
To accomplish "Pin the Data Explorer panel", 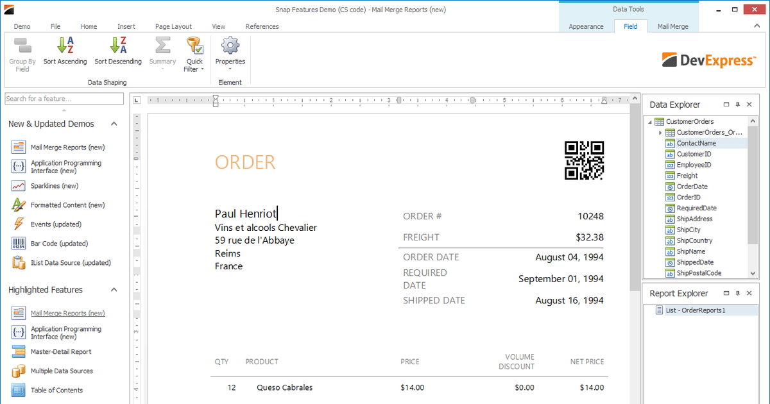I will coord(737,105).
